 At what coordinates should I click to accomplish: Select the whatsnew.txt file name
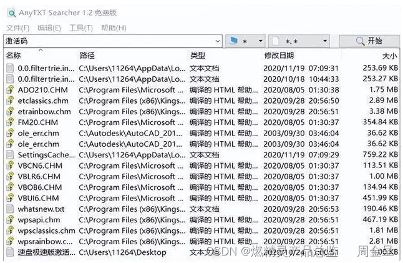41,209
